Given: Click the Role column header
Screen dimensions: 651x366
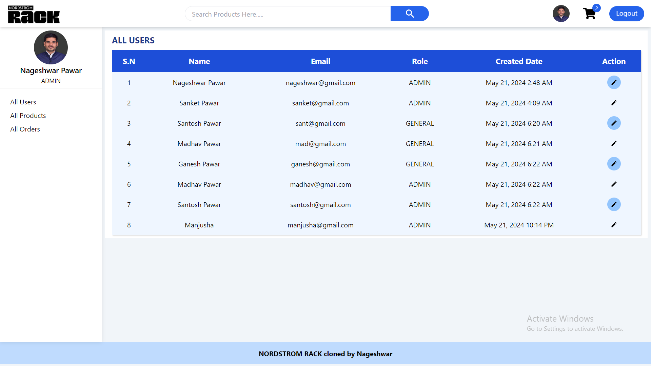Looking at the screenshot, I should [x=420, y=61].
